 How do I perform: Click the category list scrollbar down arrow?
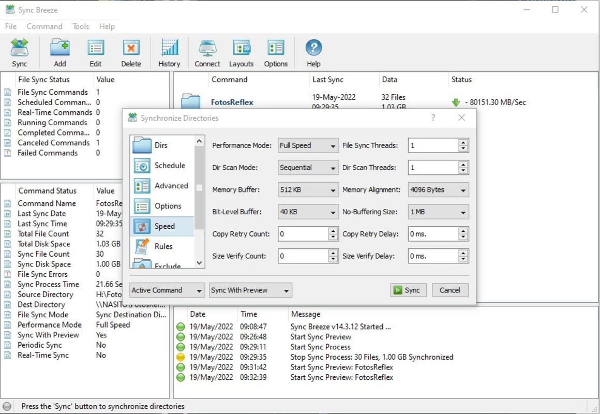coord(199,263)
